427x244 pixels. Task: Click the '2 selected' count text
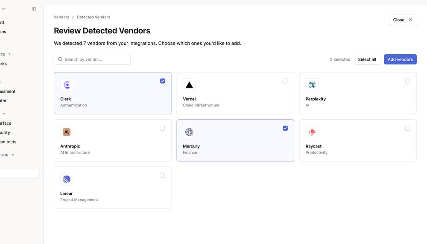click(340, 59)
